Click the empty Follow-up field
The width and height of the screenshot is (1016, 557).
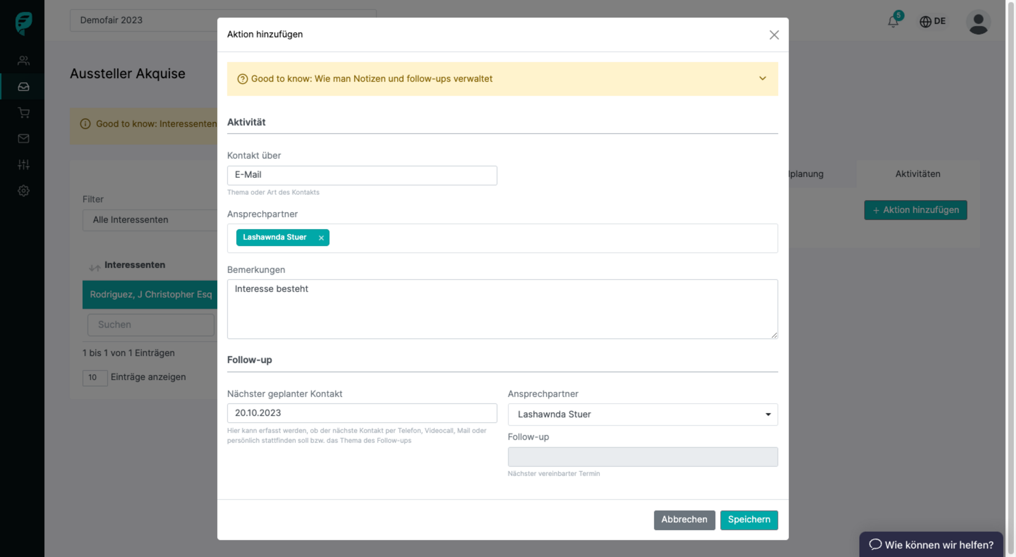click(x=642, y=457)
